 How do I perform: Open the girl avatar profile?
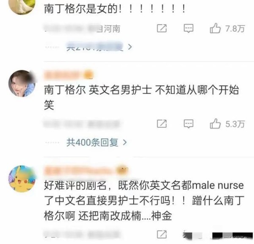click(x=22, y=83)
